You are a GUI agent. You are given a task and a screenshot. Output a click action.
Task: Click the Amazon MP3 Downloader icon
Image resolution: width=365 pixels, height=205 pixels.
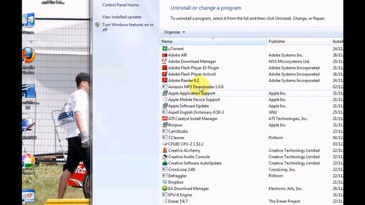(165, 87)
